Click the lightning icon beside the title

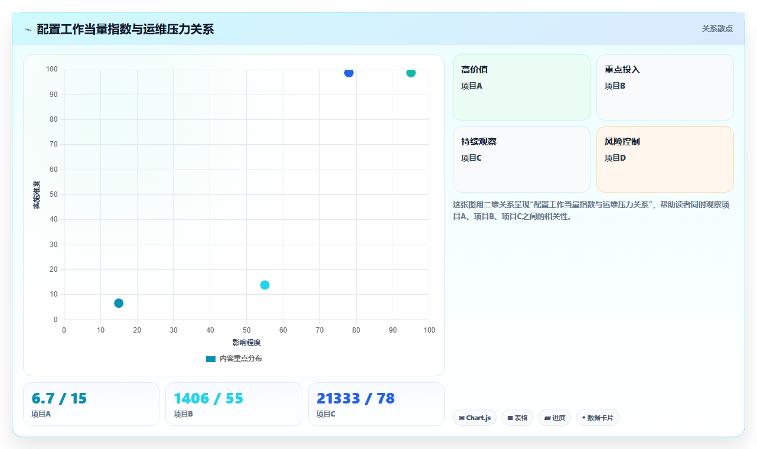pos(28,29)
